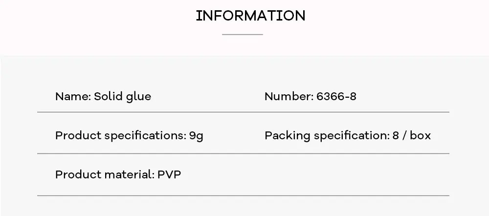The image size is (489, 216).
Task: Click the "Product material:" label
Action: pyautogui.click(x=105, y=174)
